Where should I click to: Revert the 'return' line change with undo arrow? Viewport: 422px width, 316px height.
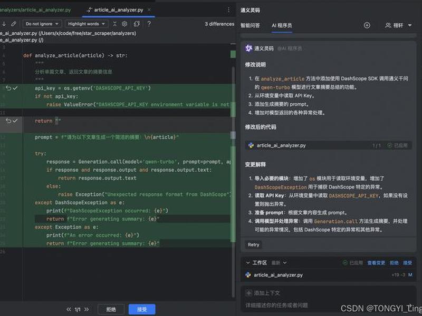pos(8,121)
